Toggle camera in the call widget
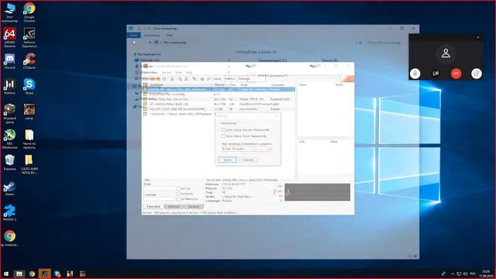Viewport: 496px width, 279px height. tap(436, 74)
